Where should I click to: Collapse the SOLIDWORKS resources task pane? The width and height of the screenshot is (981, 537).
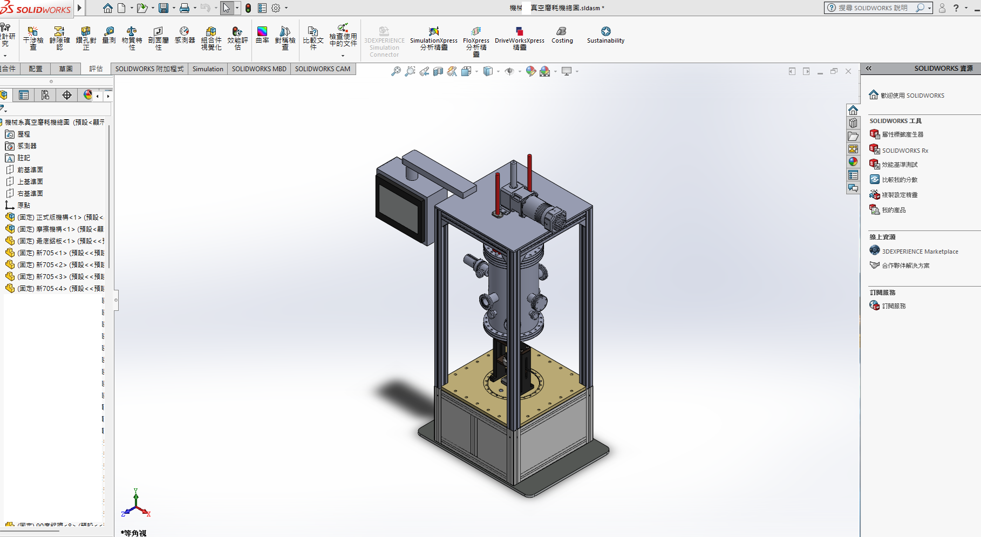coord(869,69)
